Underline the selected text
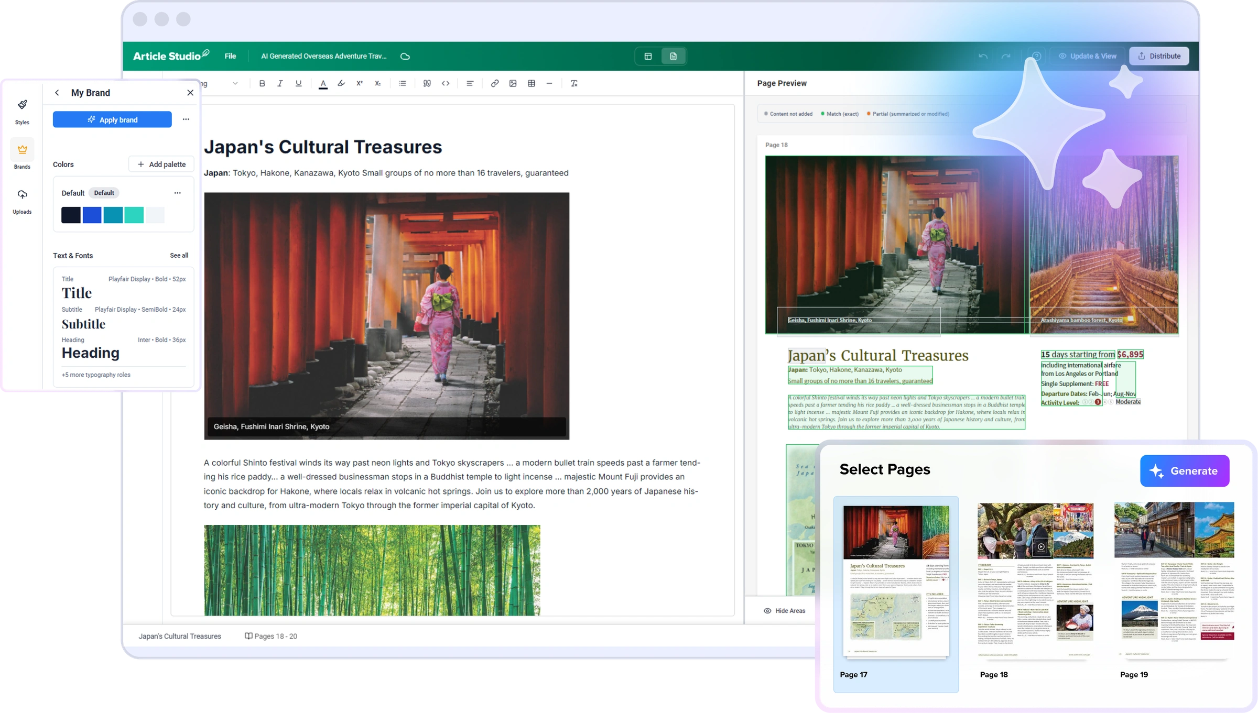The image size is (1258, 713). (x=298, y=83)
